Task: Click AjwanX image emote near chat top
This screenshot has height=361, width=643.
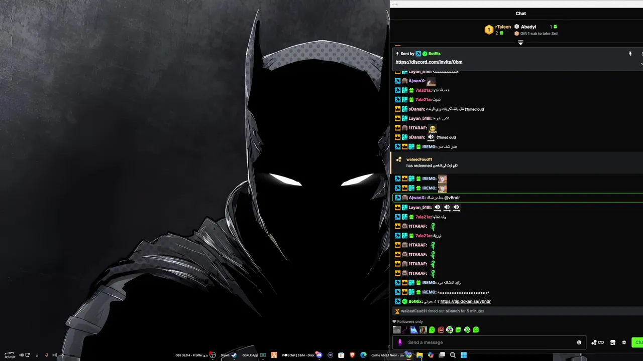Action: pos(431,81)
